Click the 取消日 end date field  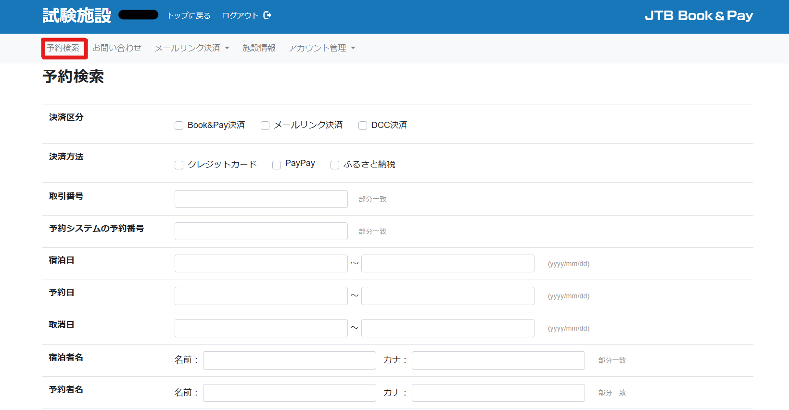[x=448, y=328]
